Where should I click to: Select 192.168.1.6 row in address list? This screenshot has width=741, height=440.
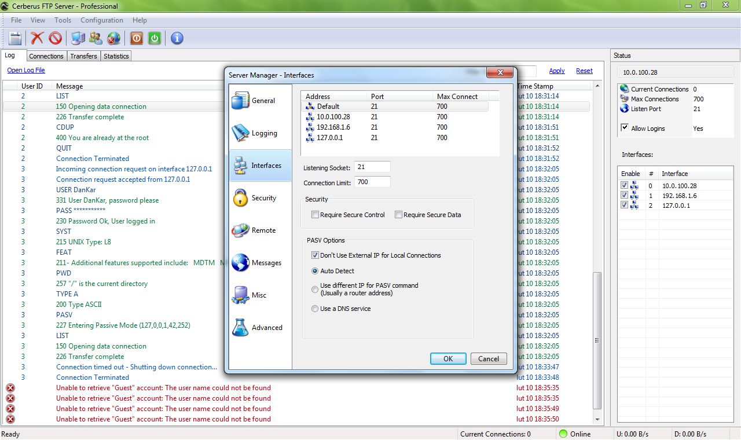point(395,127)
